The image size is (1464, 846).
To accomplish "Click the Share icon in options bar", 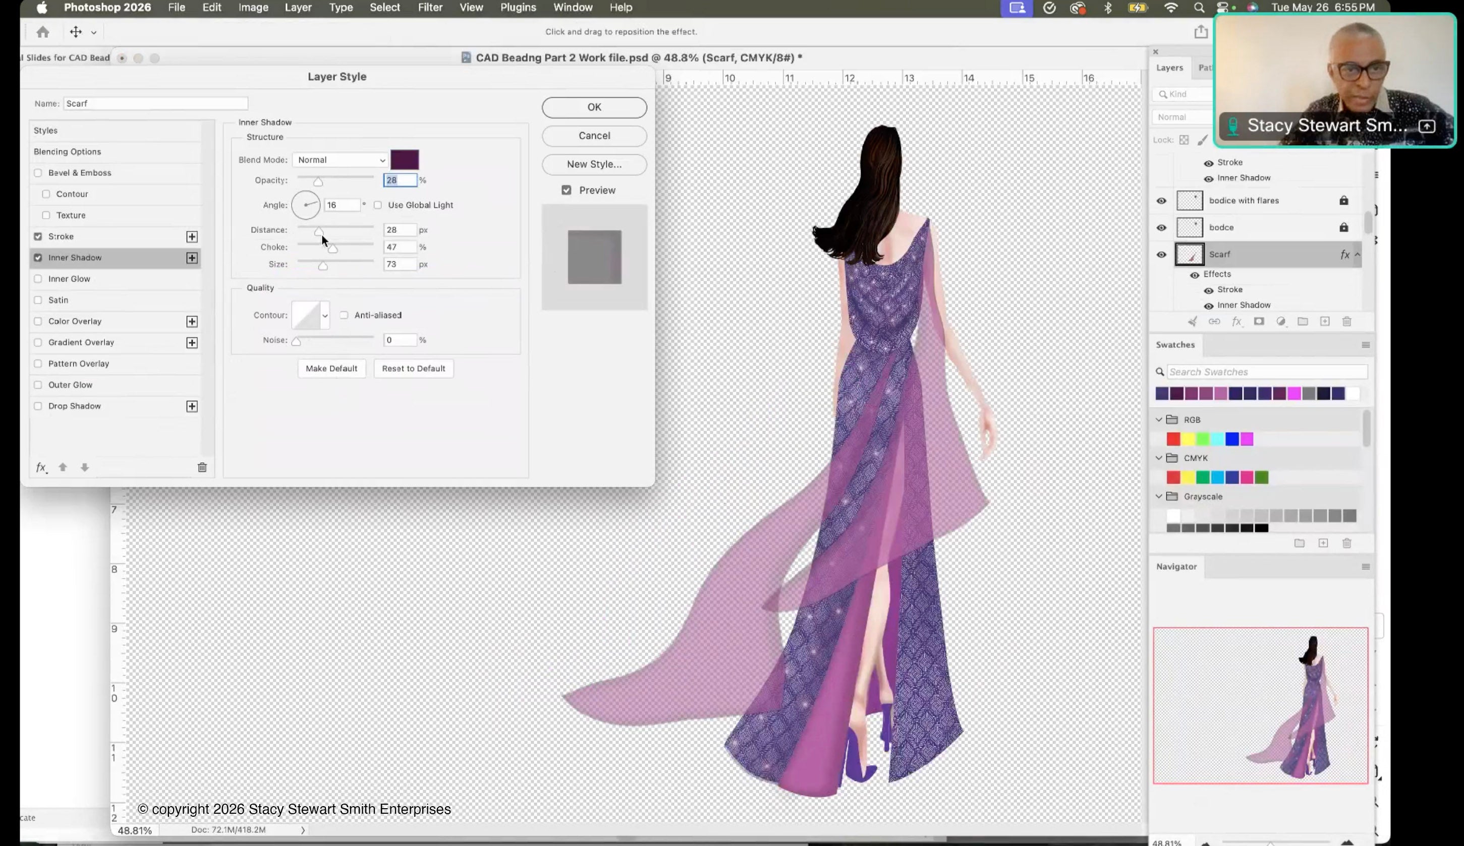I will pyautogui.click(x=1201, y=31).
